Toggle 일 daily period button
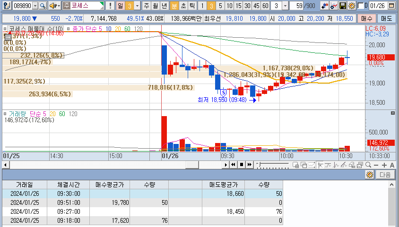The image size is (399, 227). click(121, 6)
